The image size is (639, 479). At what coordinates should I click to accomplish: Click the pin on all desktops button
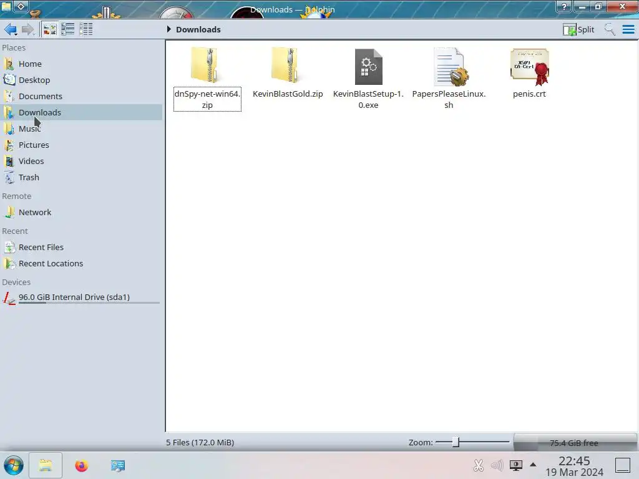click(x=21, y=6)
